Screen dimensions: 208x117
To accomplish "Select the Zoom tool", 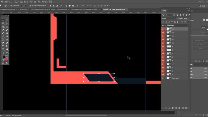I will click(3, 53).
